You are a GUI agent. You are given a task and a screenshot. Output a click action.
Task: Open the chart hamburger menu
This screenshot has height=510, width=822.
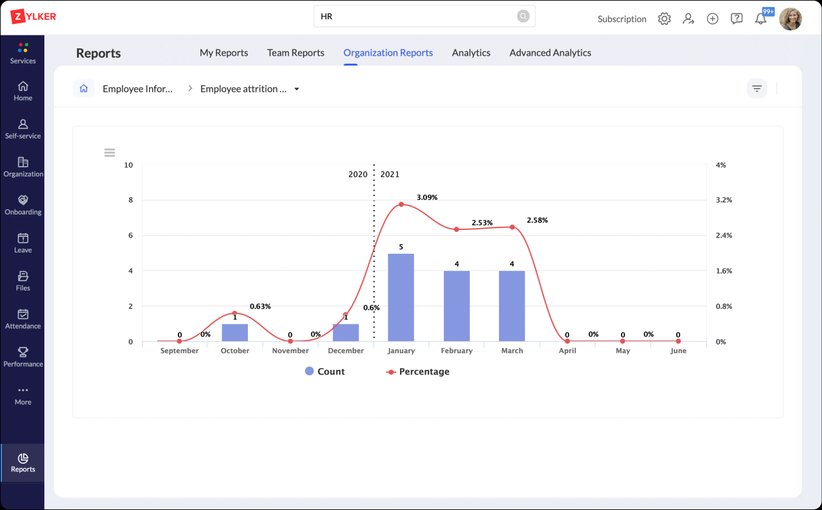click(x=110, y=153)
